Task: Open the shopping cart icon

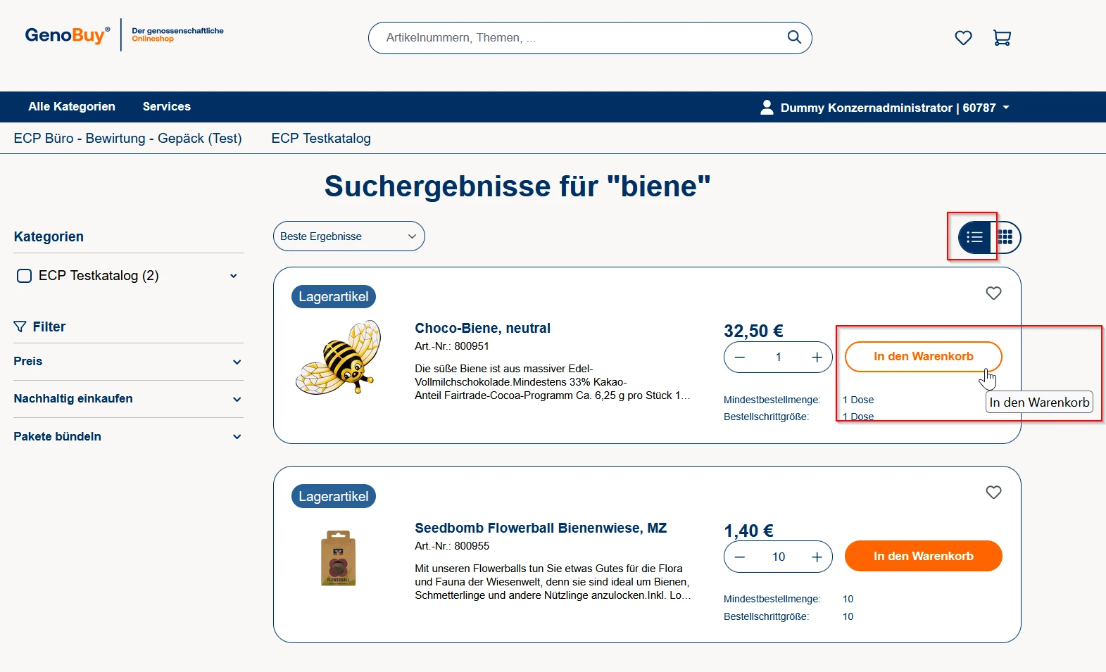Action: coord(1002,38)
